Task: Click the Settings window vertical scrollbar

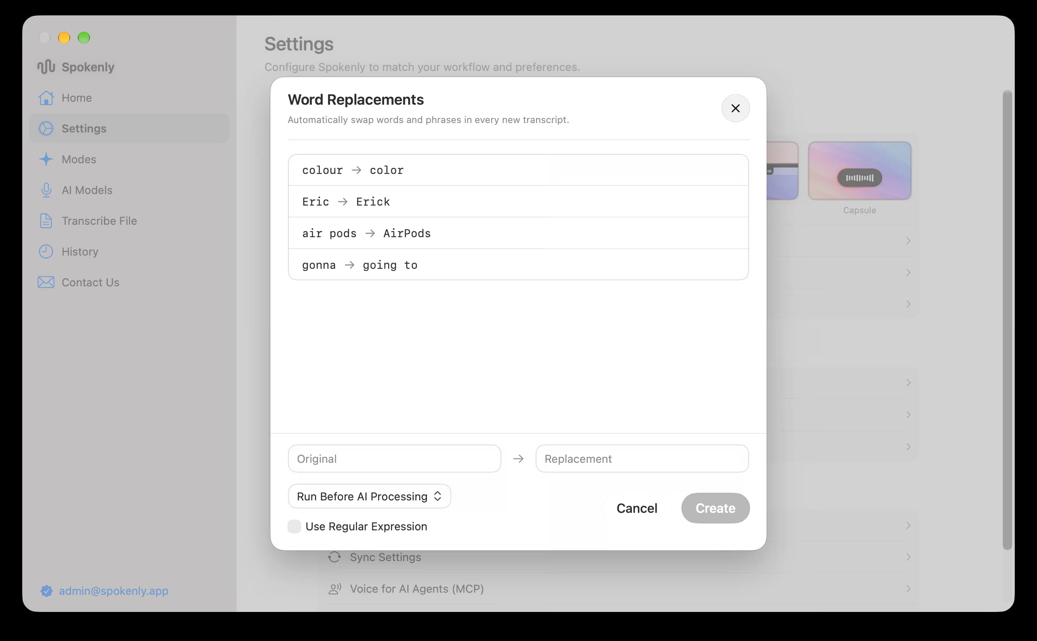Action: [x=1007, y=320]
